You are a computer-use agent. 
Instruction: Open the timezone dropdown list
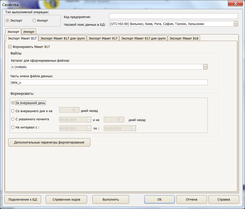pos(236,24)
